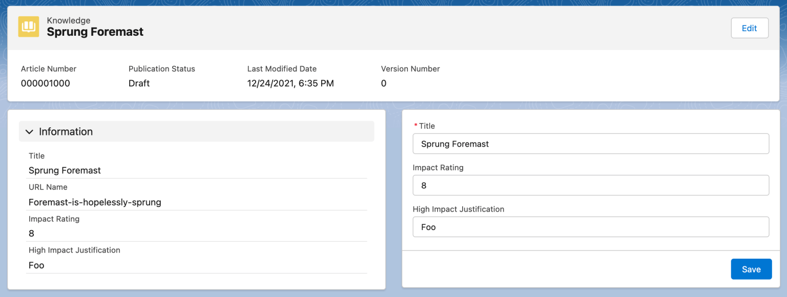Click the Impact Rating label in form
This screenshot has height=297, width=787.
coord(438,168)
